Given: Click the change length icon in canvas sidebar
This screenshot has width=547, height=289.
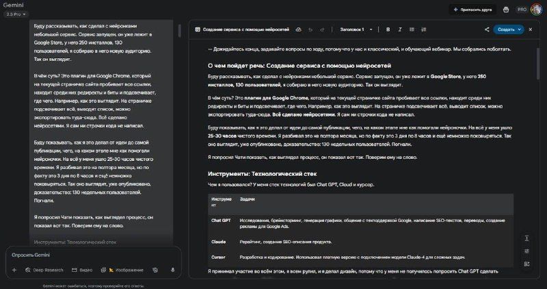Looking at the screenshot, I should (x=526, y=238).
